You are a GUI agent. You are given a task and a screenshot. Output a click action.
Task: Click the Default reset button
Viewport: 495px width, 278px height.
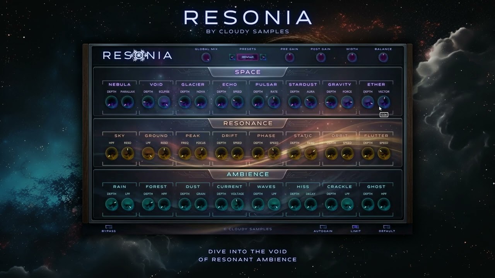click(x=387, y=227)
